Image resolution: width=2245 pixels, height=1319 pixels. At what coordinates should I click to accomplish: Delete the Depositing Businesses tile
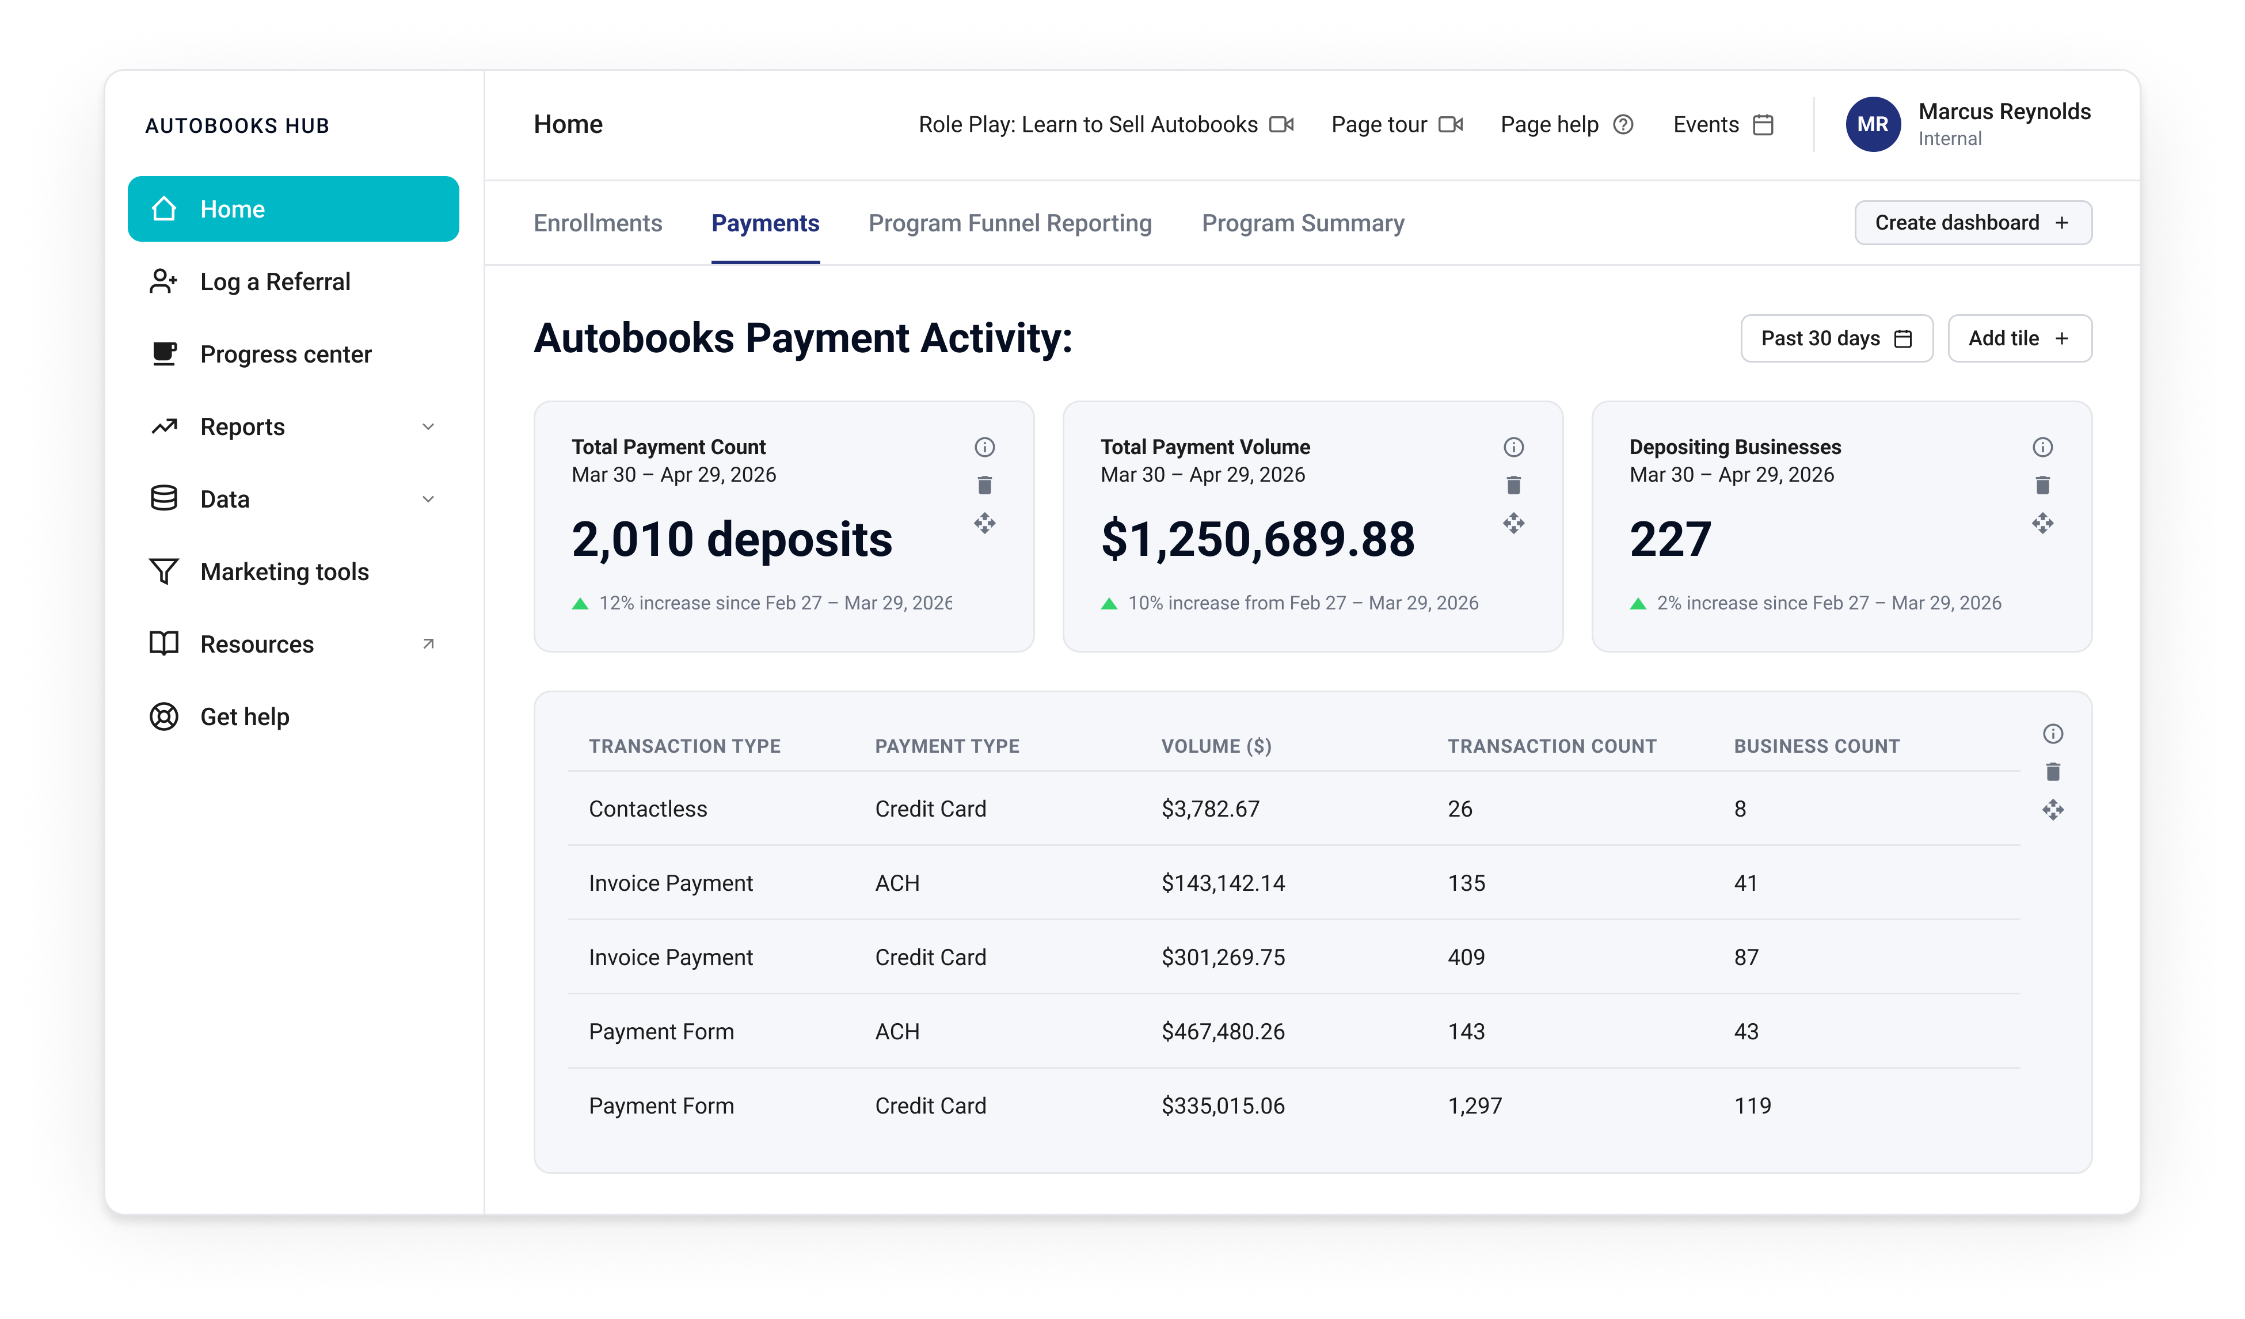[2042, 485]
